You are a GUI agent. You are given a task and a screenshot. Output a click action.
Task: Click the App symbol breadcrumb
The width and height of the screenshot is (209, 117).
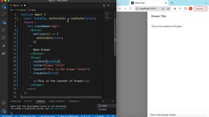coord(32,10)
